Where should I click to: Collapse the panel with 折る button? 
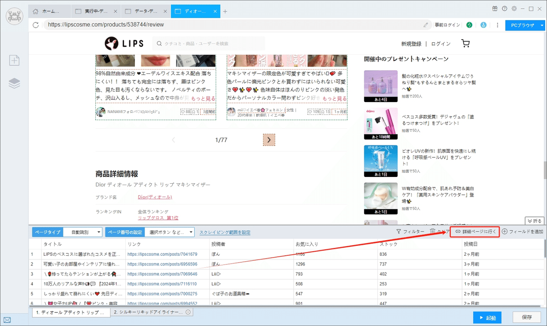point(535,221)
